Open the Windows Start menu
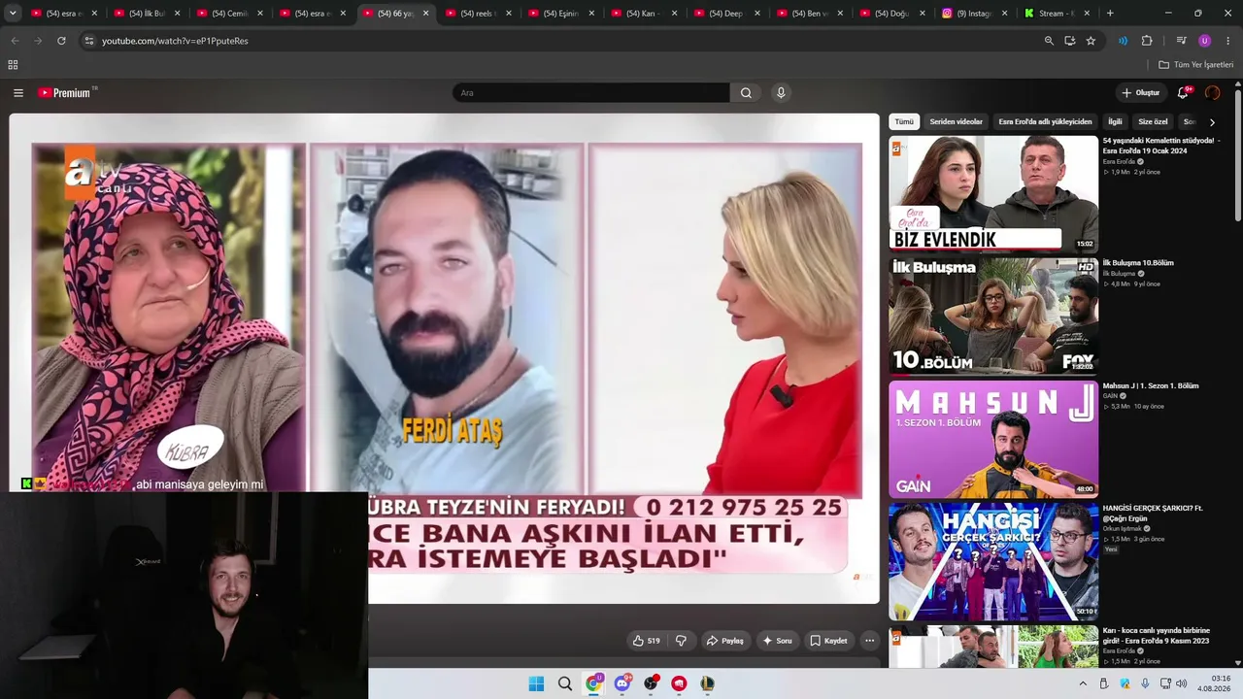The width and height of the screenshot is (1243, 699). pyautogui.click(x=536, y=683)
